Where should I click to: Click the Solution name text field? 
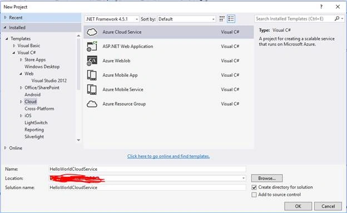click(147, 187)
